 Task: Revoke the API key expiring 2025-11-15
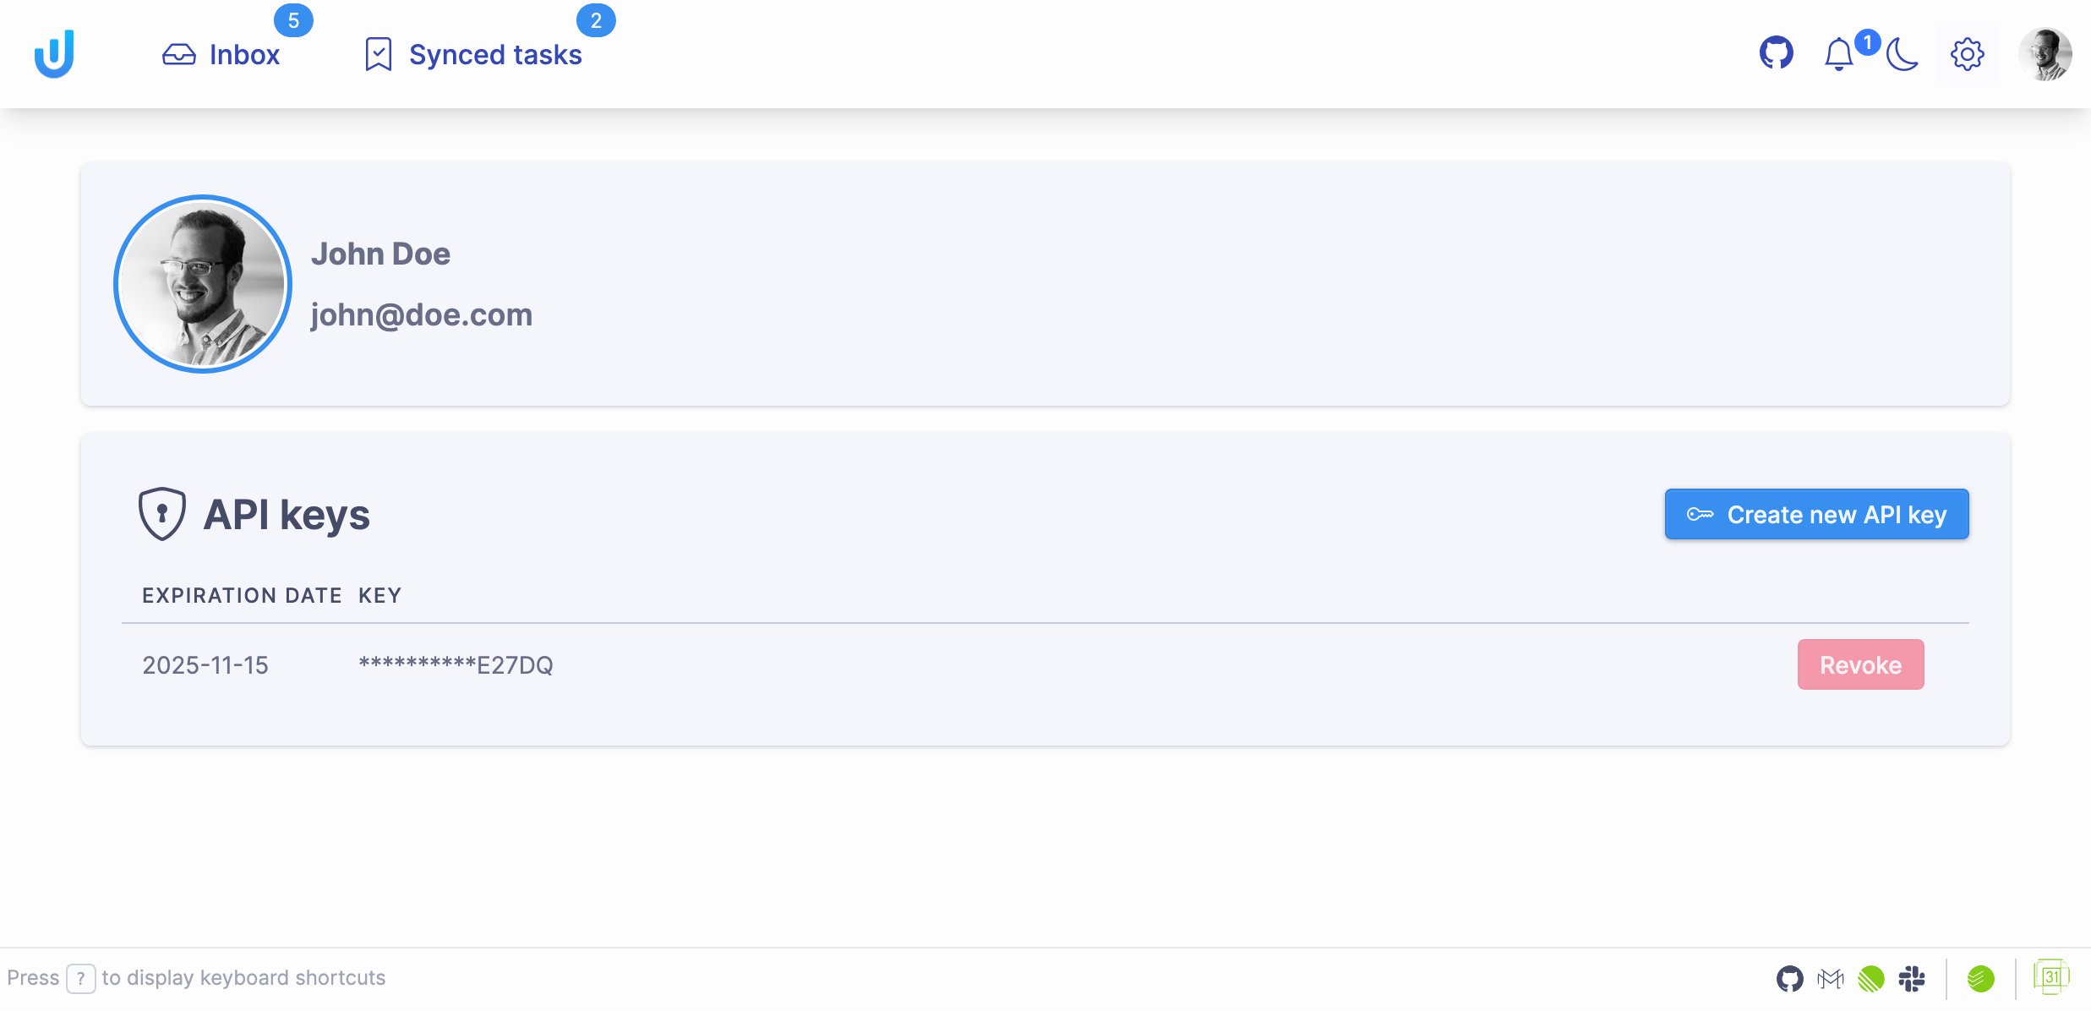click(1860, 664)
